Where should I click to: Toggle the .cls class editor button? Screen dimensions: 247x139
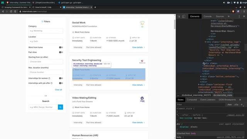tap(236, 105)
